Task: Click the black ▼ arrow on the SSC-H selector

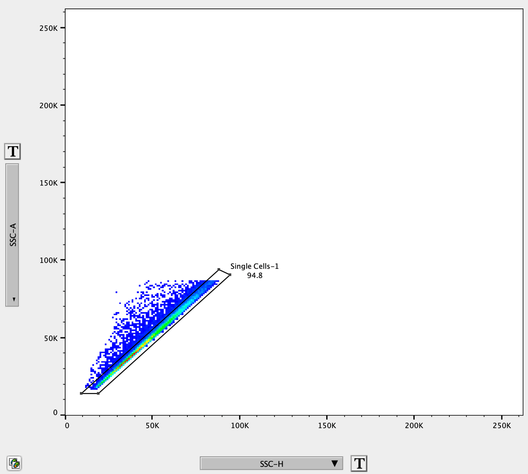Action: point(335,463)
